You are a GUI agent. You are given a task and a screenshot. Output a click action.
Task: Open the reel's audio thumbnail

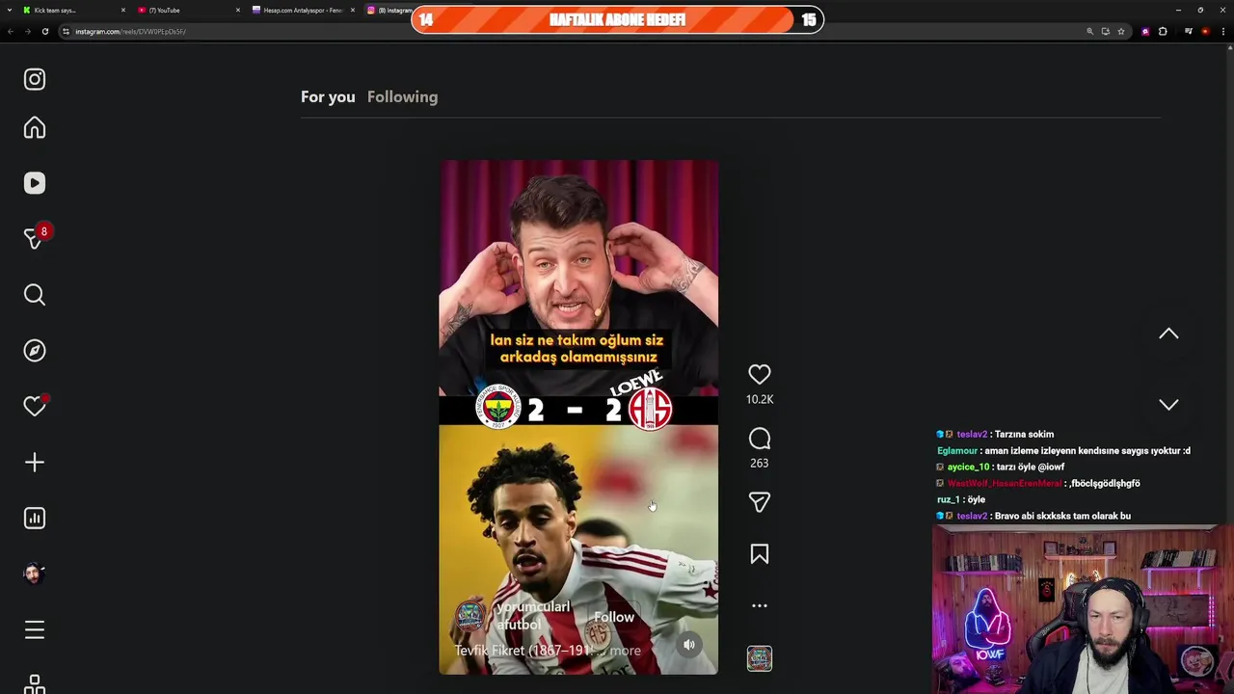click(x=760, y=658)
